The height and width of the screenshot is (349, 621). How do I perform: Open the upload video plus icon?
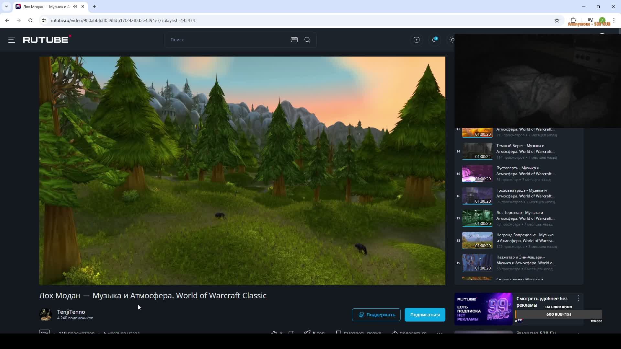[416, 40]
